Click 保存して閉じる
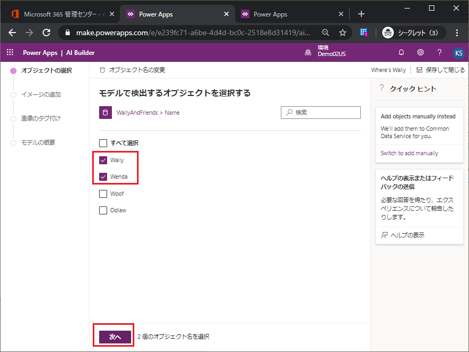The width and height of the screenshot is (469, 352). [x=441, y=70]
